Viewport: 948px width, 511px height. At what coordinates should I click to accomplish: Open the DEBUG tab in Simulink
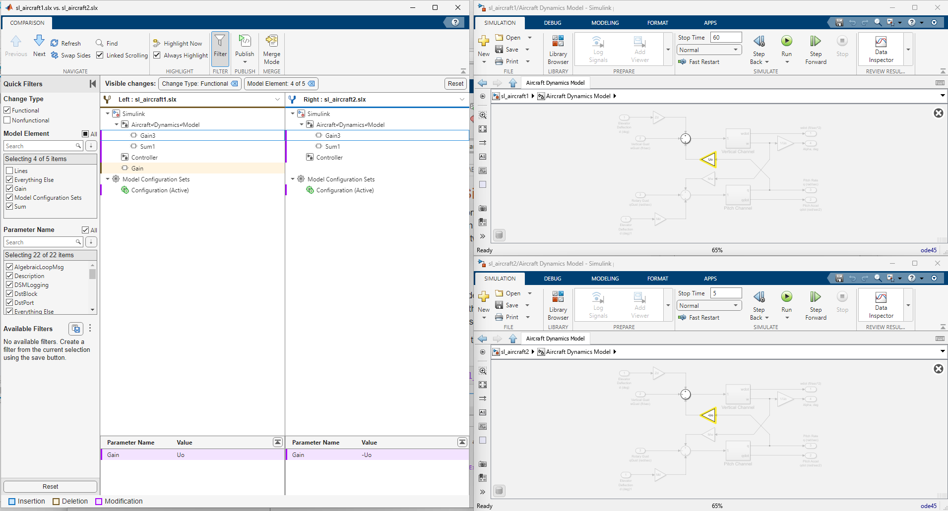[552, 23]
